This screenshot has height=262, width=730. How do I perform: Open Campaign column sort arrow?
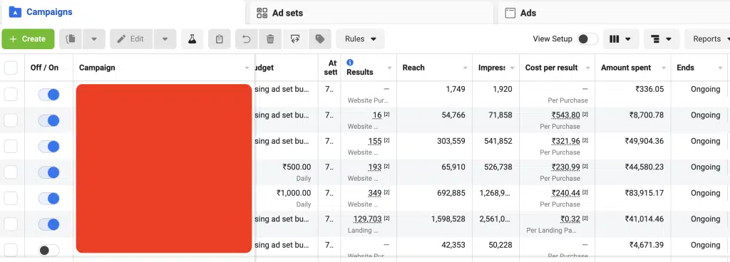click(247, 68)
